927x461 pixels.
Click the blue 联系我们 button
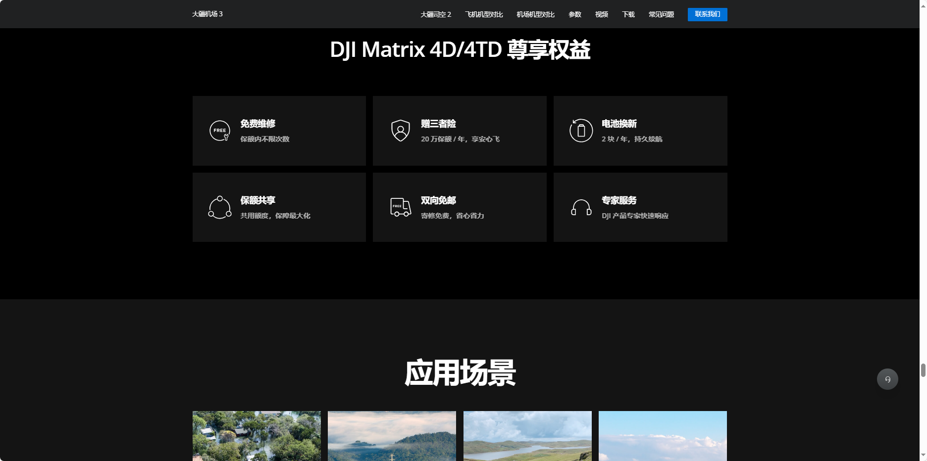coord(707,14)
